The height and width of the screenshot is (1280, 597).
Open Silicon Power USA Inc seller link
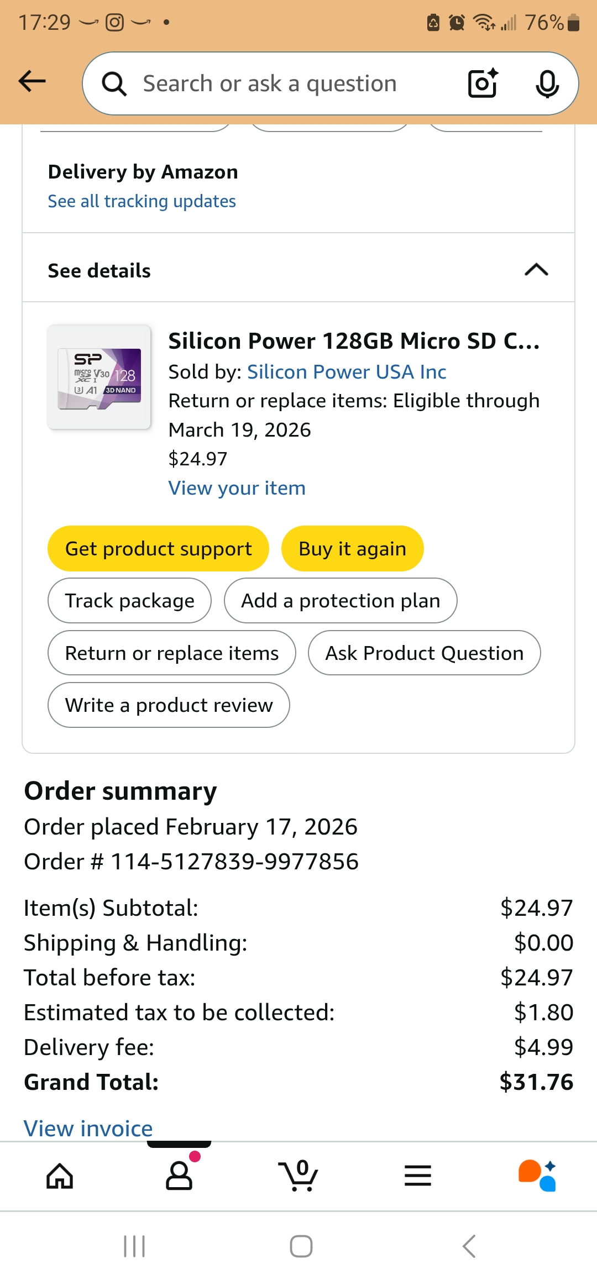click(x=347, y=372)
